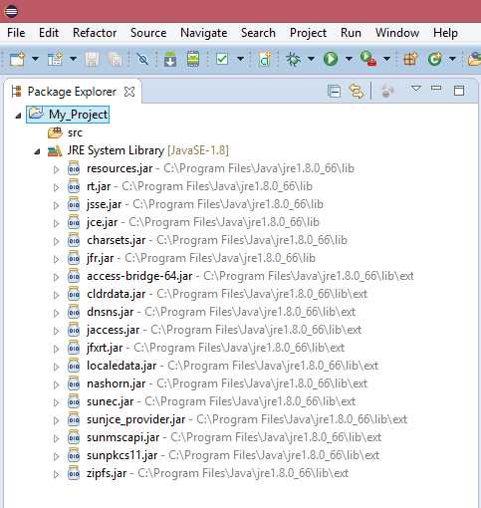This screenshot has height=508, width=481.
Task: Click the Eclipse application icon in title bar
Action: [11, 11]
